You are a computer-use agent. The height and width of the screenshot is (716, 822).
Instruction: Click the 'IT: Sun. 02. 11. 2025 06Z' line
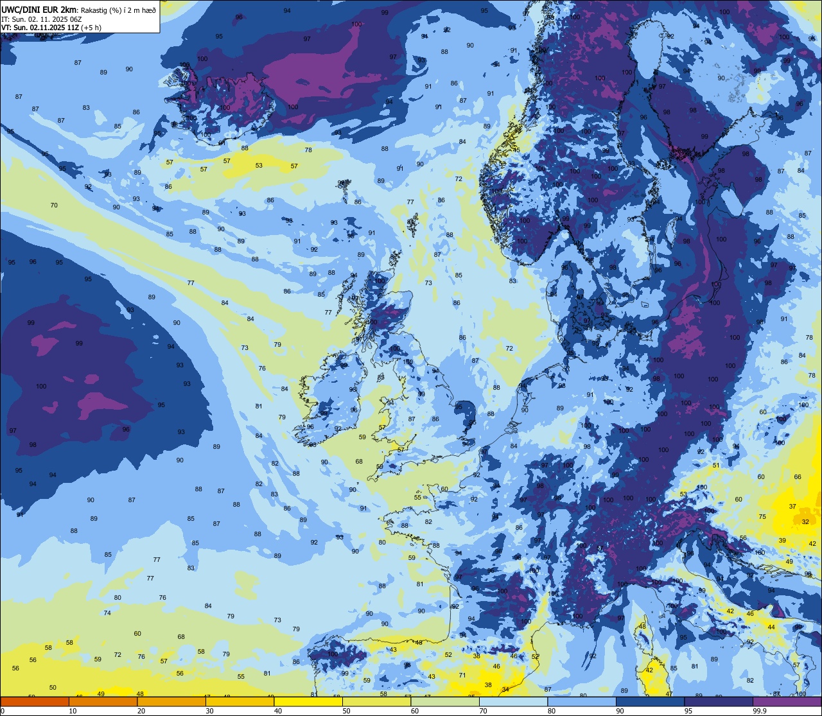(42, 19)
